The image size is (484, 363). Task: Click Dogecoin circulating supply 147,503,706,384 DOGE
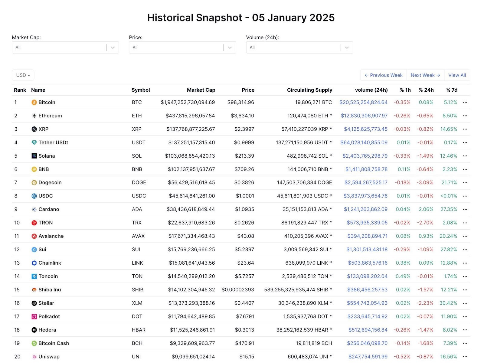[304, 183]
